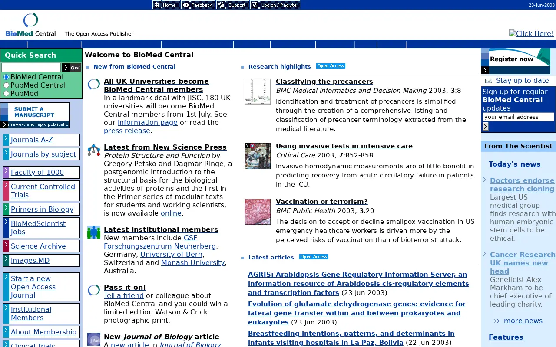
Task: Select the PubMed radio button
Action: click(x=6, y=94)
